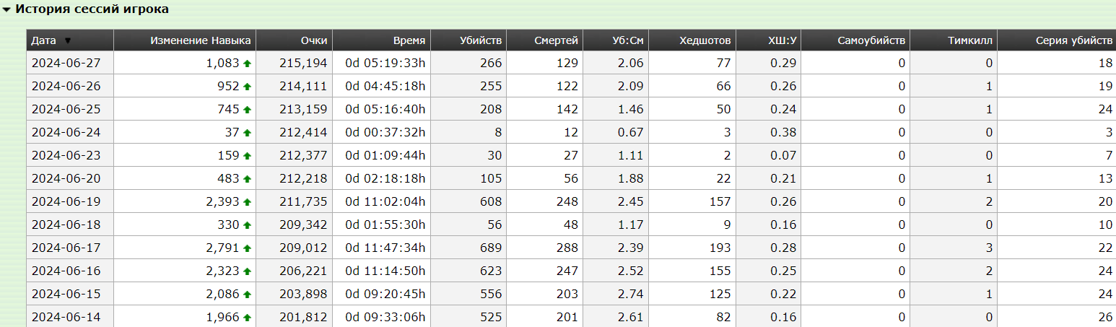This screenshot has height=327, width=1116.
Task: Click green up arrow in 2024-06-27 row
Action: (x=247, y=64)
